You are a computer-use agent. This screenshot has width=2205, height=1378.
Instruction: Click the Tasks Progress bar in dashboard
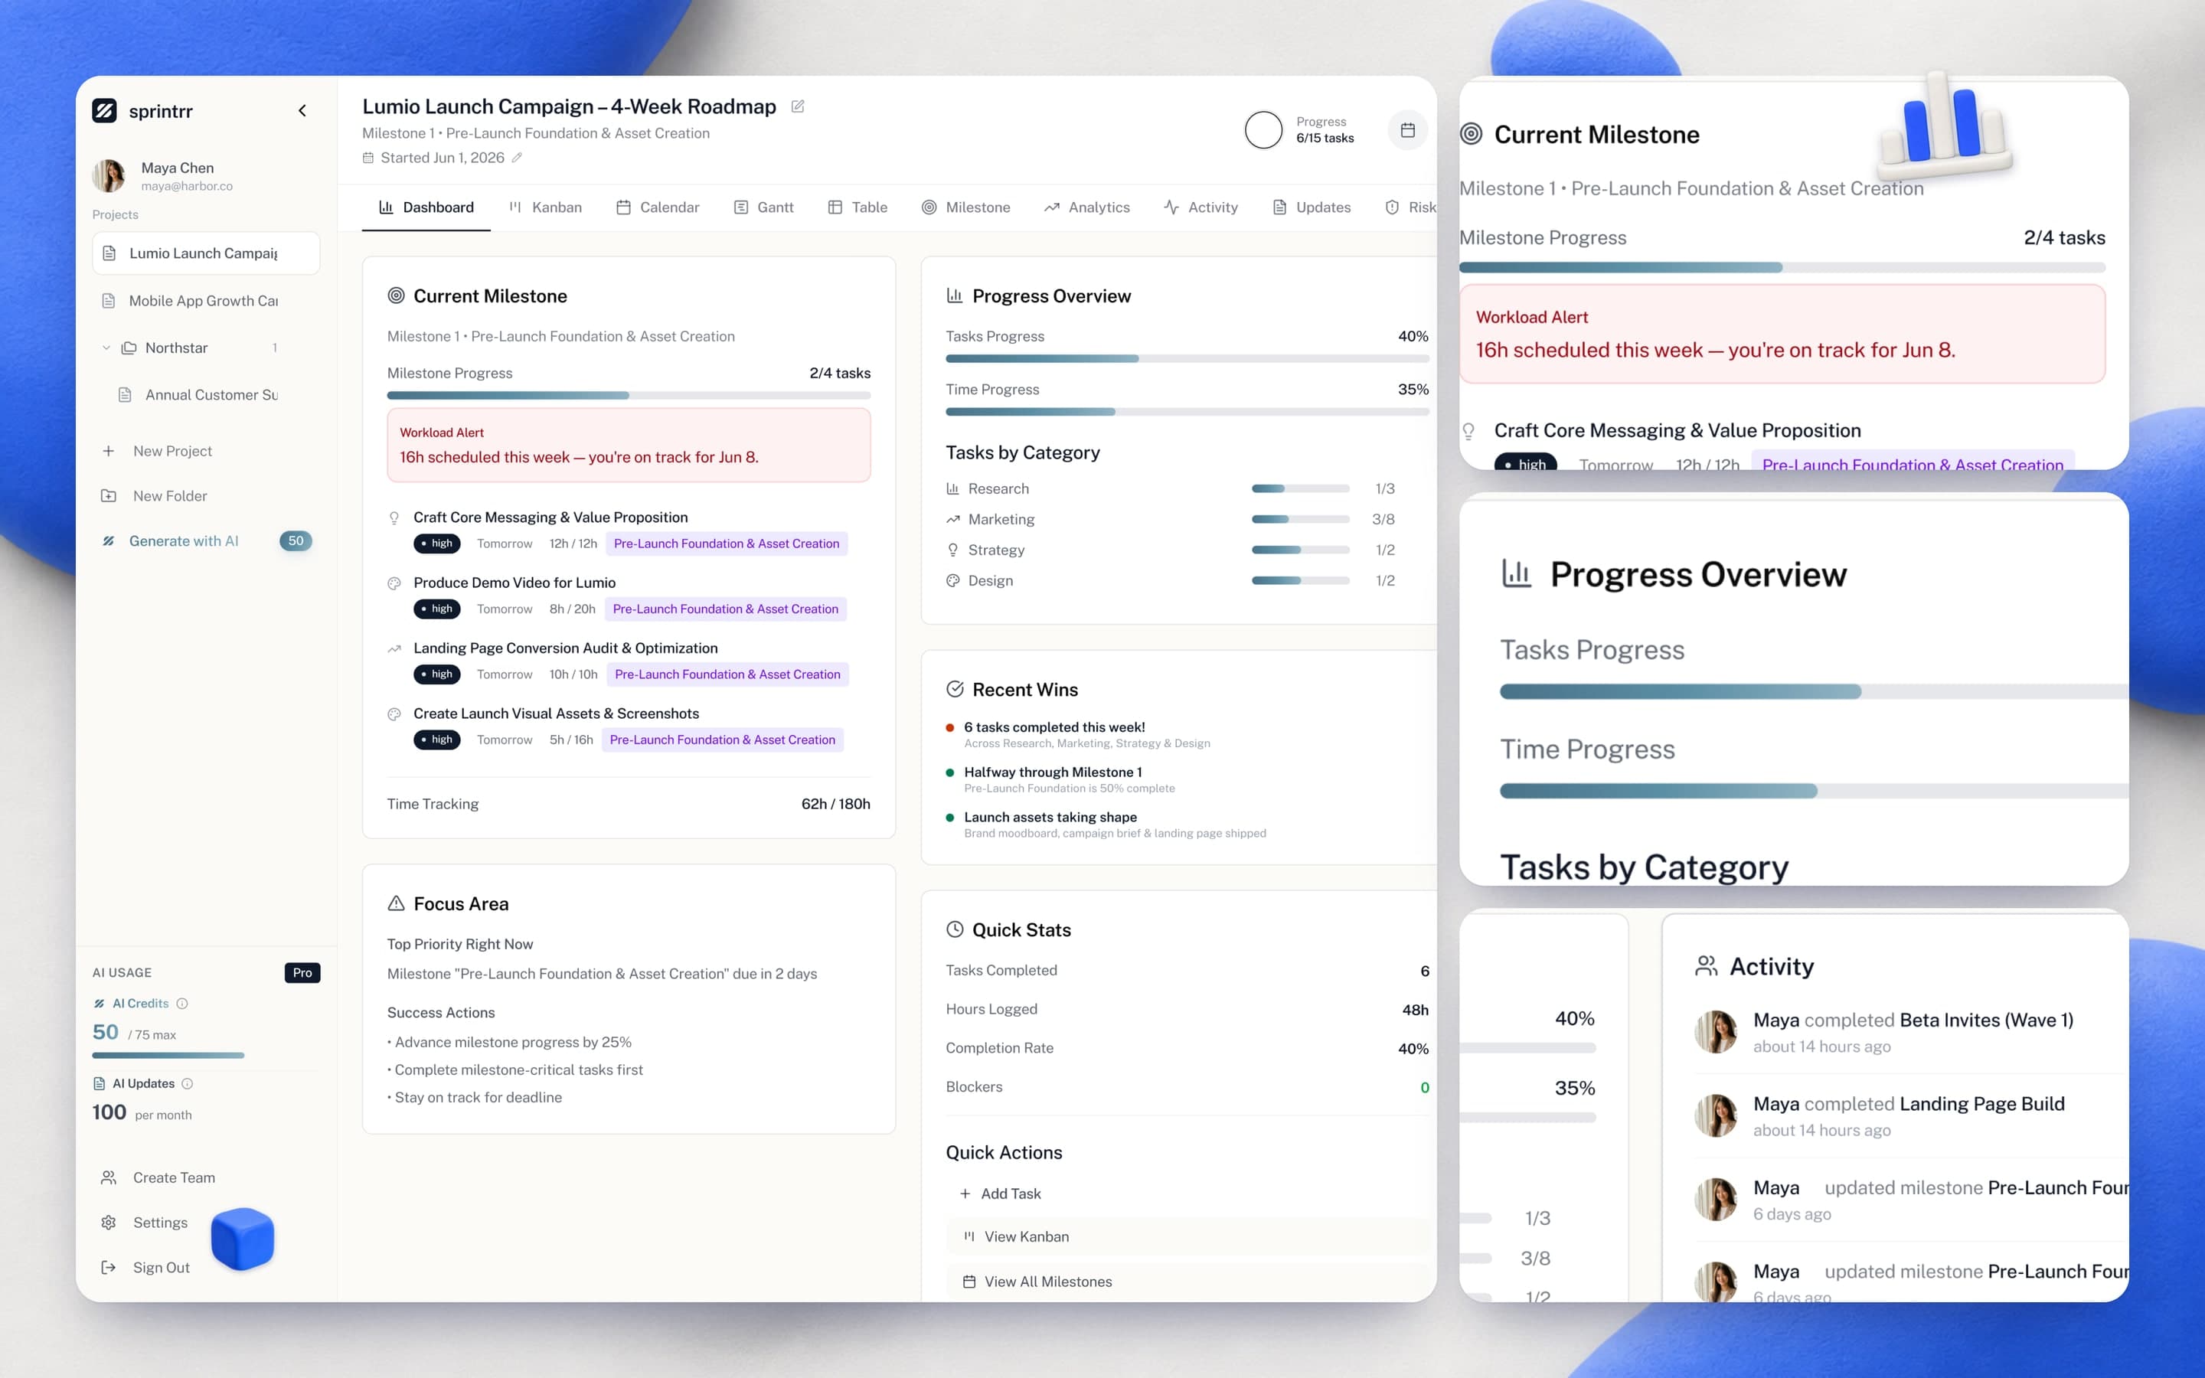(x=1187, y=358)
